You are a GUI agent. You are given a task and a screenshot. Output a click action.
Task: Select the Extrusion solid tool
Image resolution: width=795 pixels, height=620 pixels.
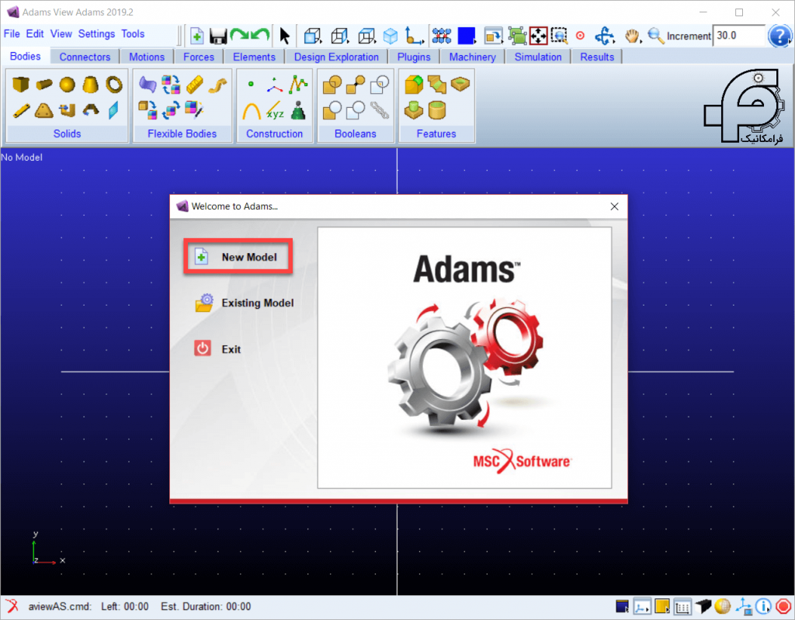[67, 110]
